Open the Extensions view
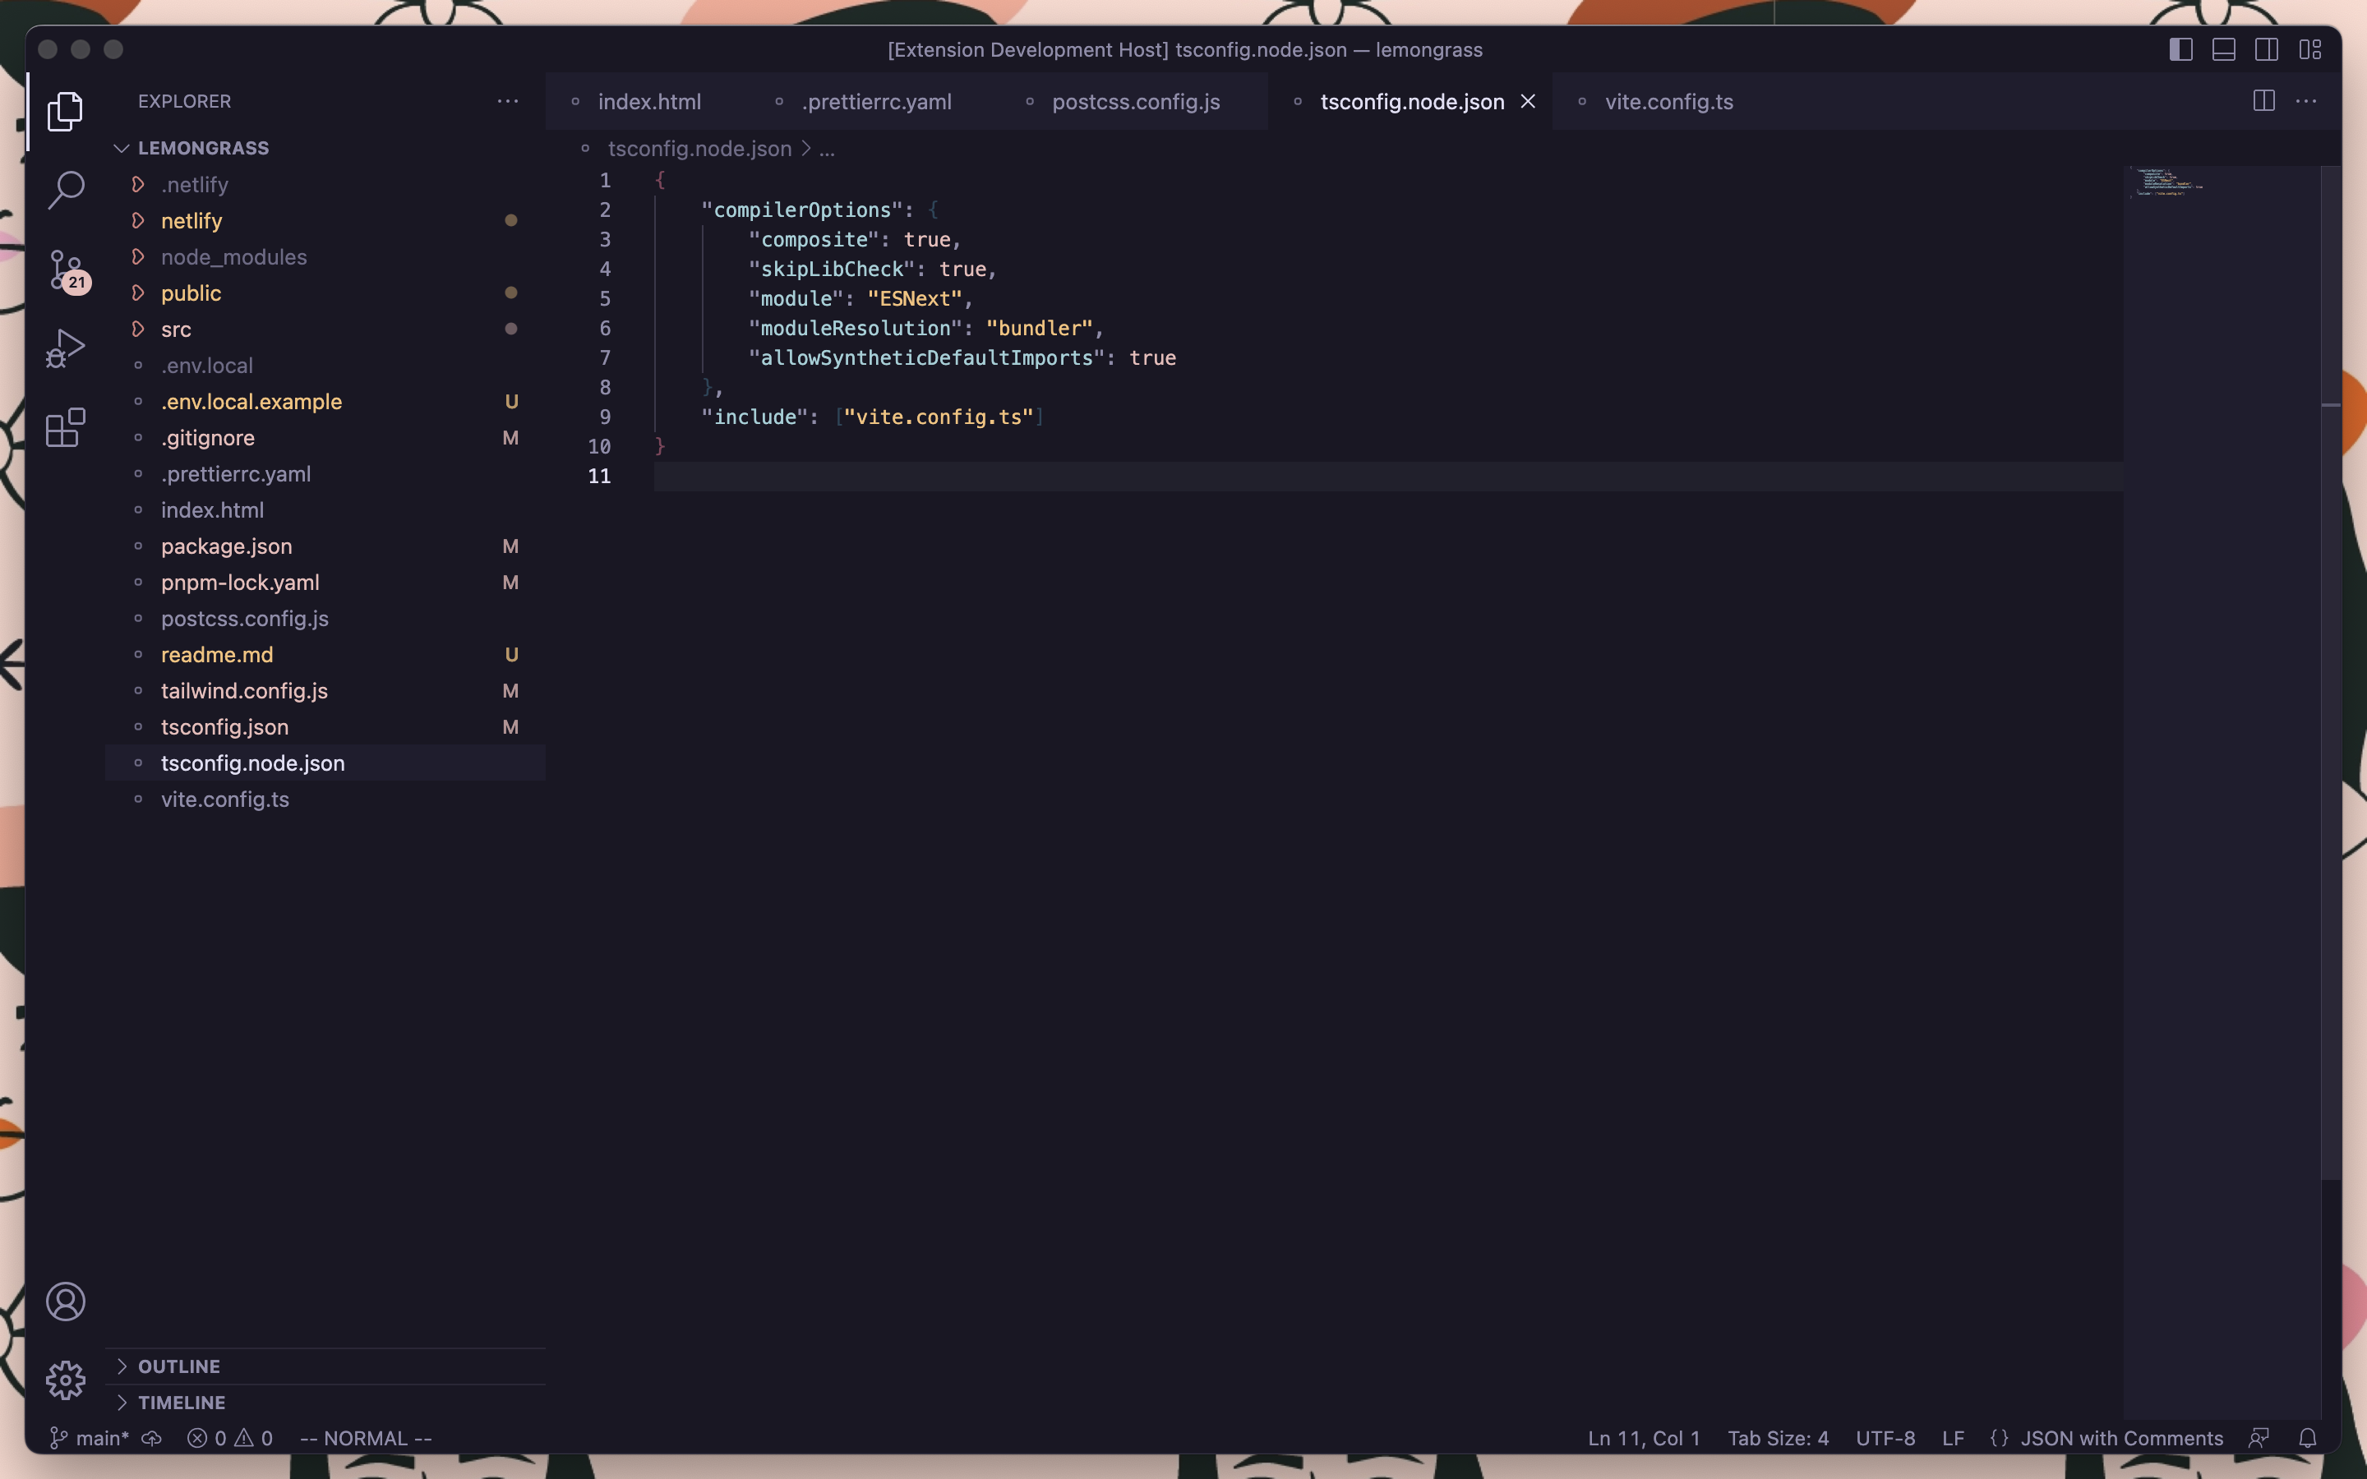This screenshot has width=2367, height=1479. [65, 427]
